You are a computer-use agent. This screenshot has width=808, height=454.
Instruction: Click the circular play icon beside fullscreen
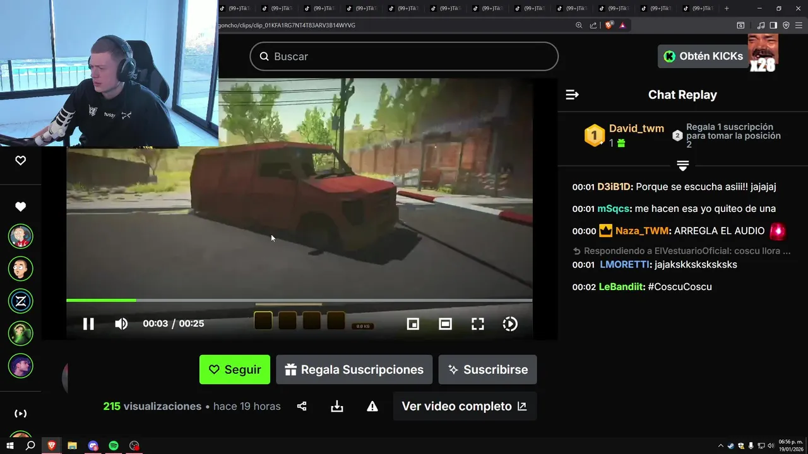[x=510, y=323]
